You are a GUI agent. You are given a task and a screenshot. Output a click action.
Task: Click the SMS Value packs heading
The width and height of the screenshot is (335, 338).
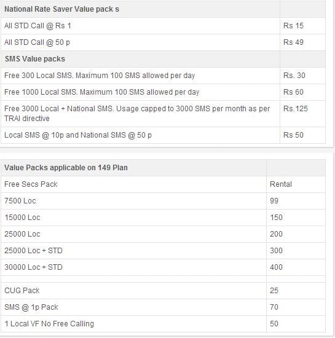[35, 59]
